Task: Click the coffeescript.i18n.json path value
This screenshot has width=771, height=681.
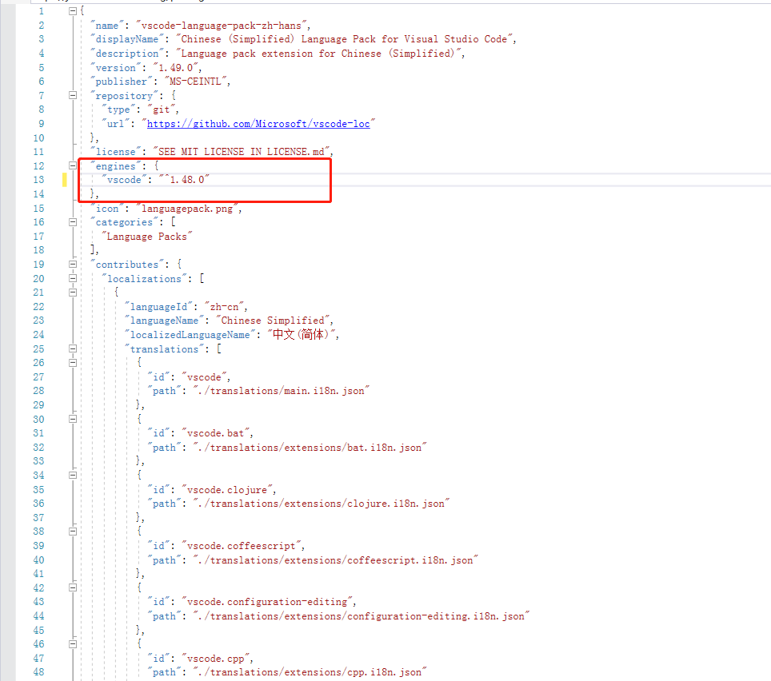Action: pos(335,560)
